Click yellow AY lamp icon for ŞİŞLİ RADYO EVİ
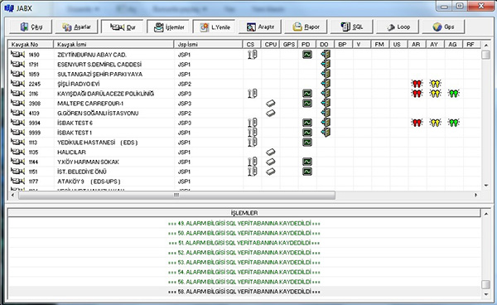The image size is (497, 305). click(435, 84)
